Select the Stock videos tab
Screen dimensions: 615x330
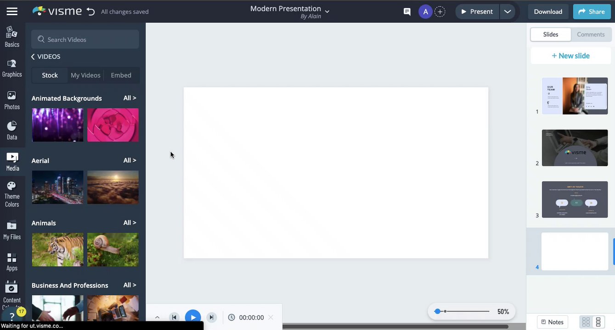pos(50,75)
